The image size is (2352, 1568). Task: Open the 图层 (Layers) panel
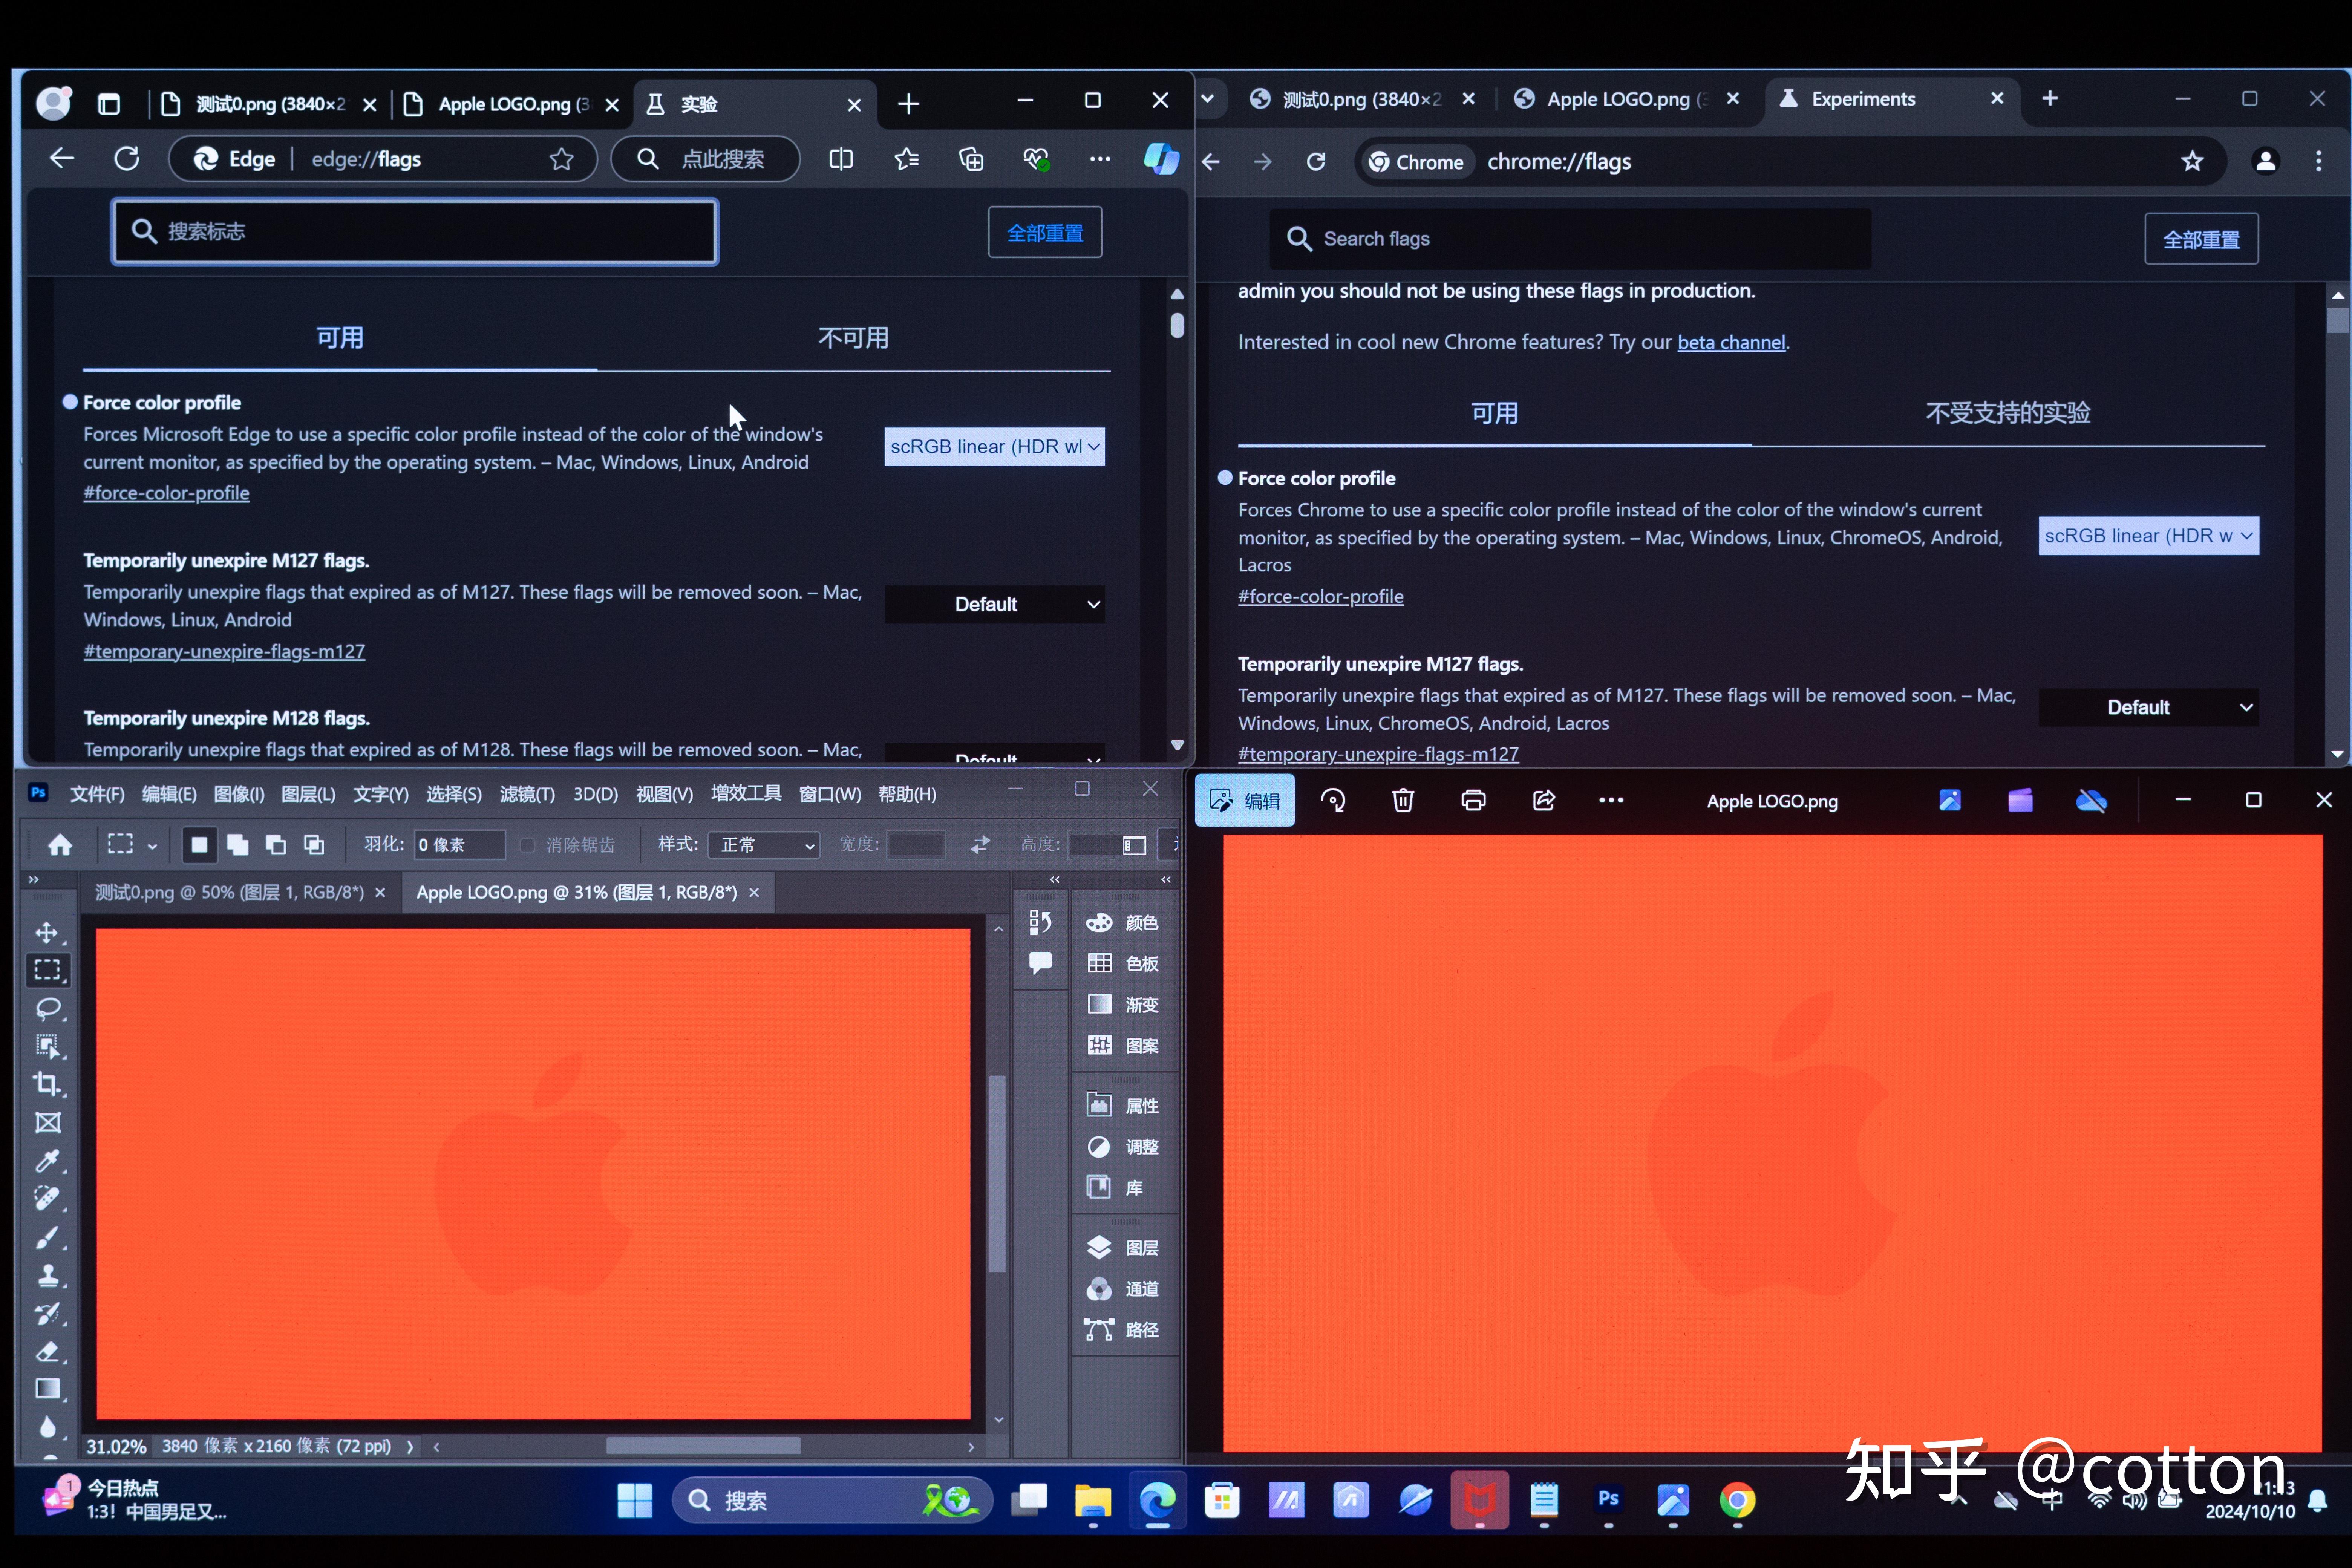pyautogui.click(x=1122, y=1248)
